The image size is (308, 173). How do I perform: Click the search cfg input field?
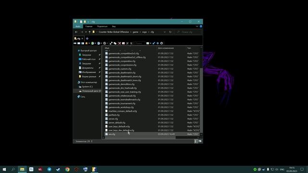pyautogui.click(x=188, y=32)
